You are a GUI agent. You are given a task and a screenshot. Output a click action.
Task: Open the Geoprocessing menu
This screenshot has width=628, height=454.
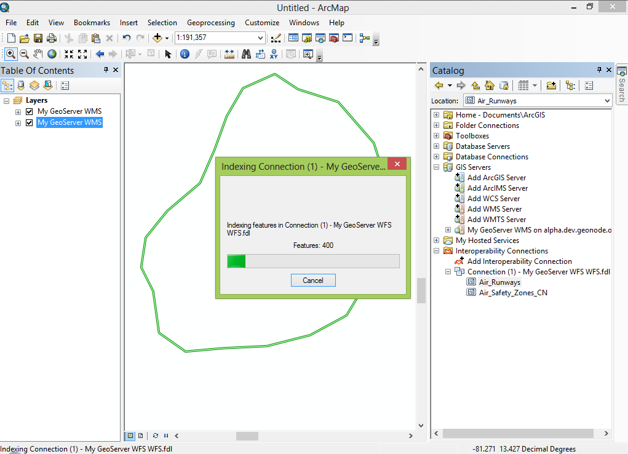pyautogui.click(x=211, y=23)
